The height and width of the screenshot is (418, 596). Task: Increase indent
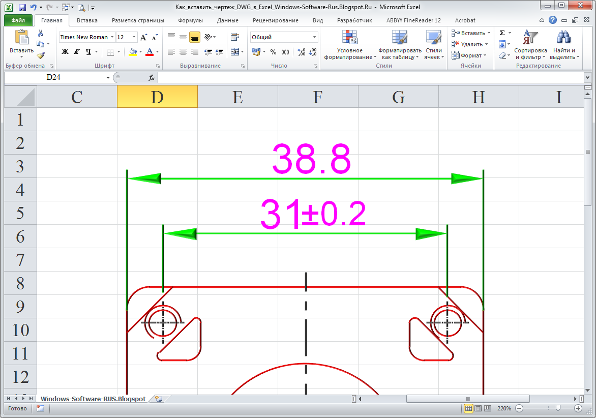[219, 52]
